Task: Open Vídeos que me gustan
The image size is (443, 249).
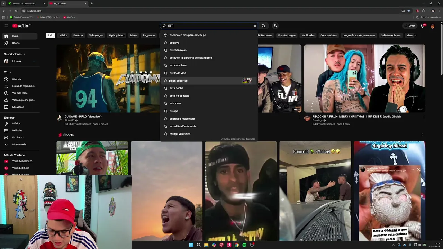Action: [20, 100]
